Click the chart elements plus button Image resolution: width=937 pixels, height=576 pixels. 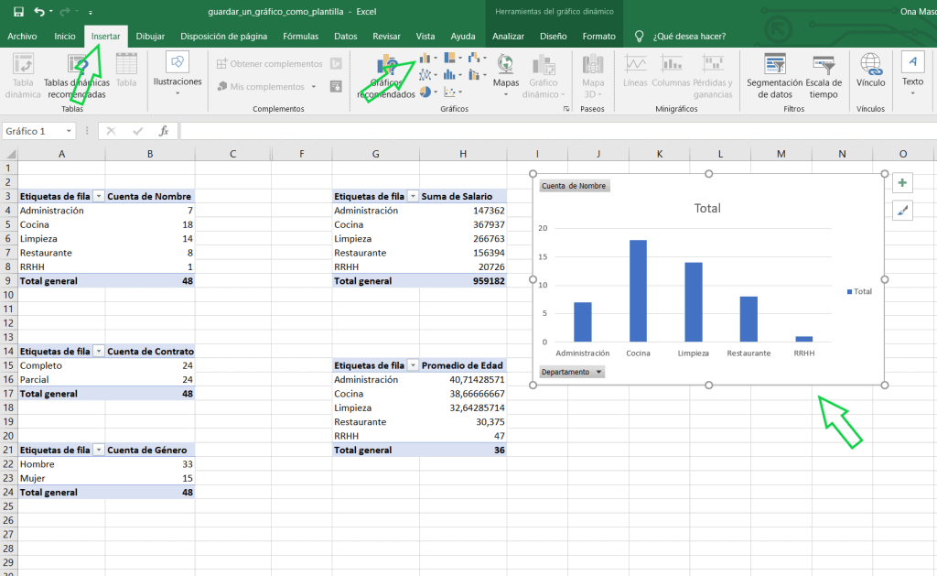pos(902,183)
